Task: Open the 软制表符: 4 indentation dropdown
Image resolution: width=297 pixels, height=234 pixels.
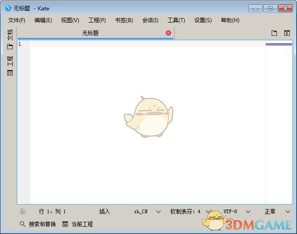Action: click(190, 211)
